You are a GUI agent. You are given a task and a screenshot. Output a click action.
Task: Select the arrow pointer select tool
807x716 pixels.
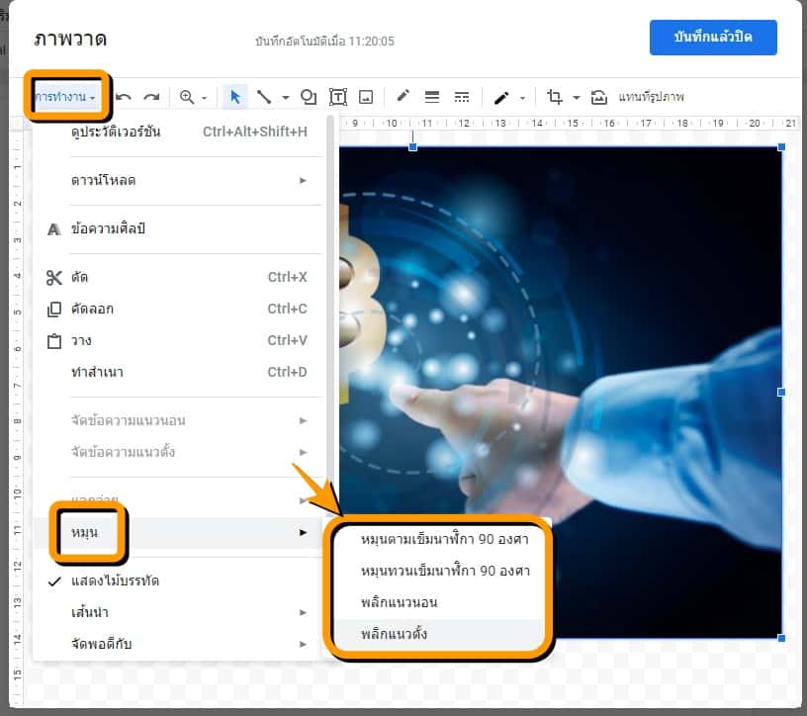(235, 97)
